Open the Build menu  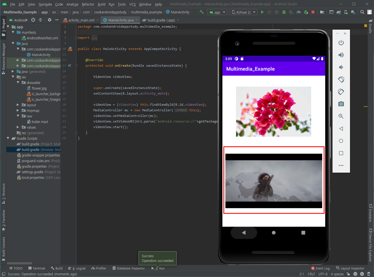pyautogui.click(x=101, y=4)
